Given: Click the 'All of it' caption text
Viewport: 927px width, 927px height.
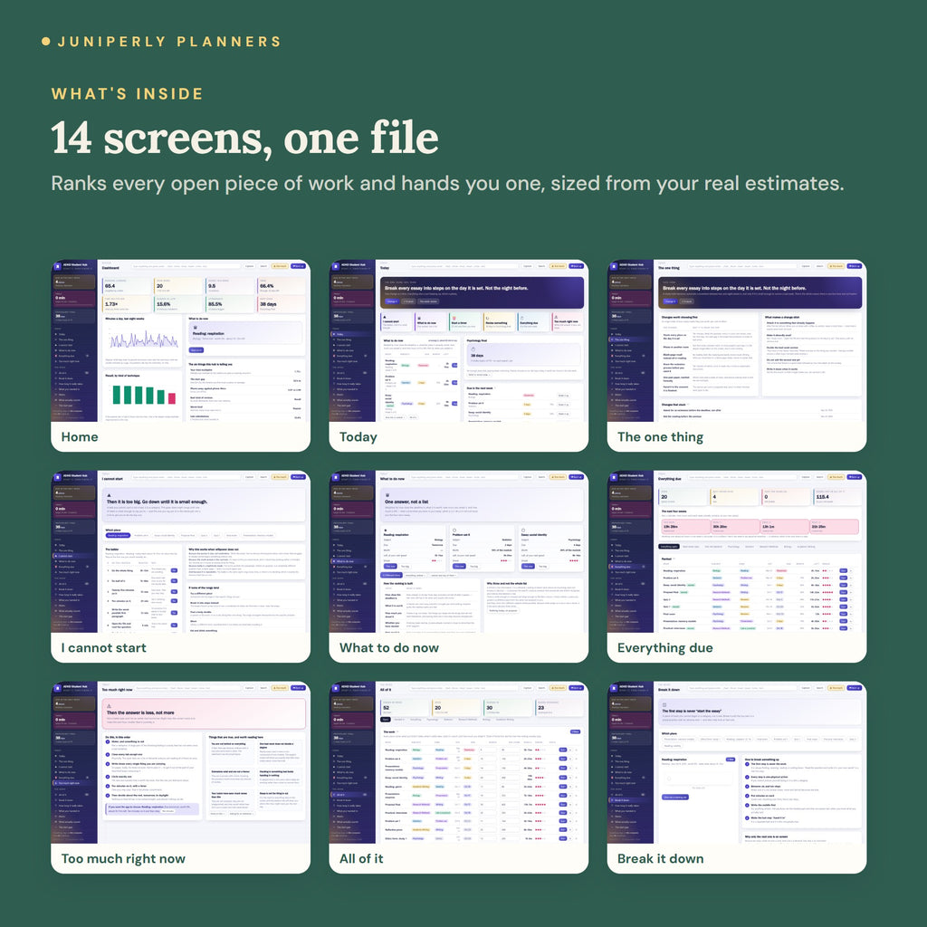Looking at the screenshot, I should [x=361, y=859].
